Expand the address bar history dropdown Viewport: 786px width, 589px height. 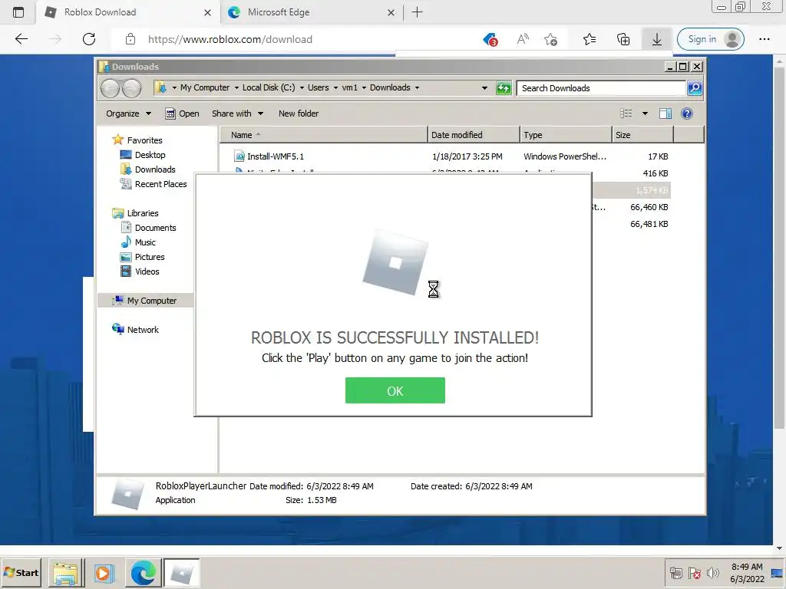coord(484,88)
